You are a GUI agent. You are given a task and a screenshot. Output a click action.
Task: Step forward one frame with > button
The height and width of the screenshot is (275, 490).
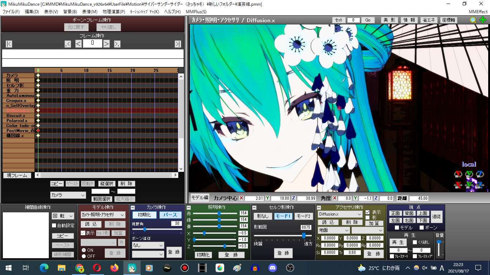click(x=107, y=44)
